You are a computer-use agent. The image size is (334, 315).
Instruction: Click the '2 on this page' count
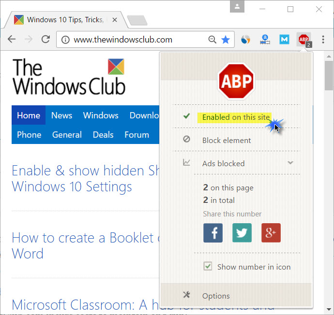[x=228, y=187]
